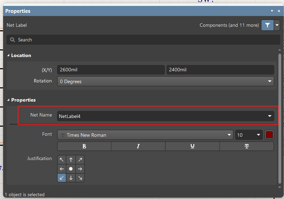Toggle Bold font style
Viewport: 284px width, 199px height.
(x=84, y=146)
